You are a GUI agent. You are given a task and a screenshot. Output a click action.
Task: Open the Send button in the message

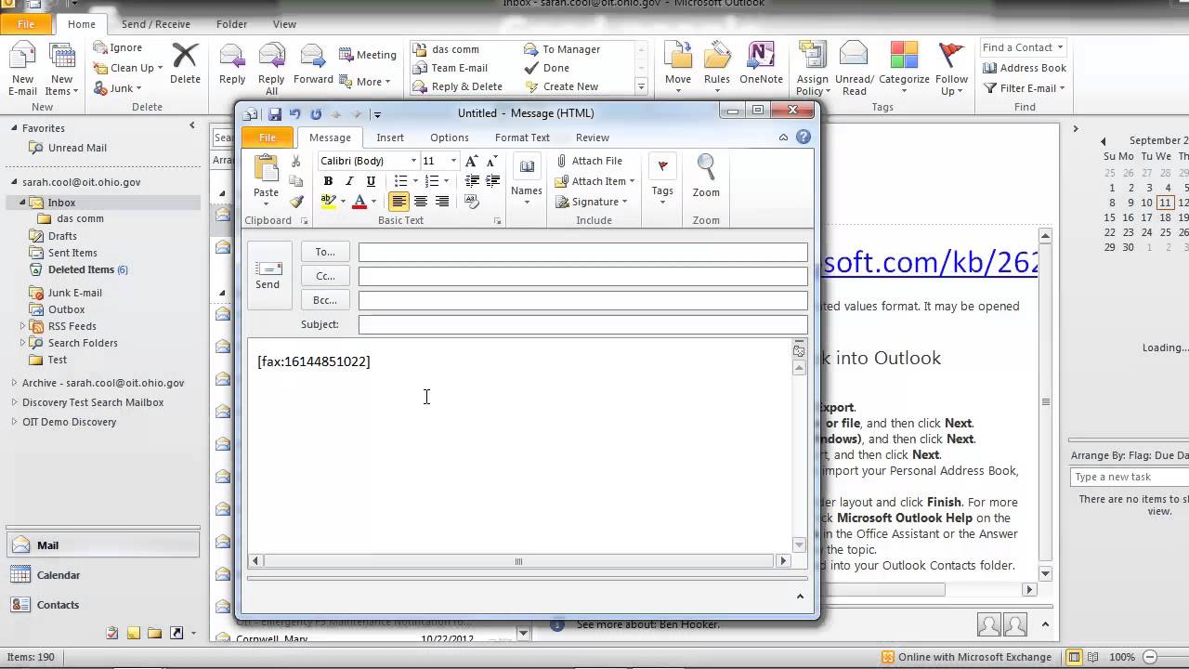268,275
